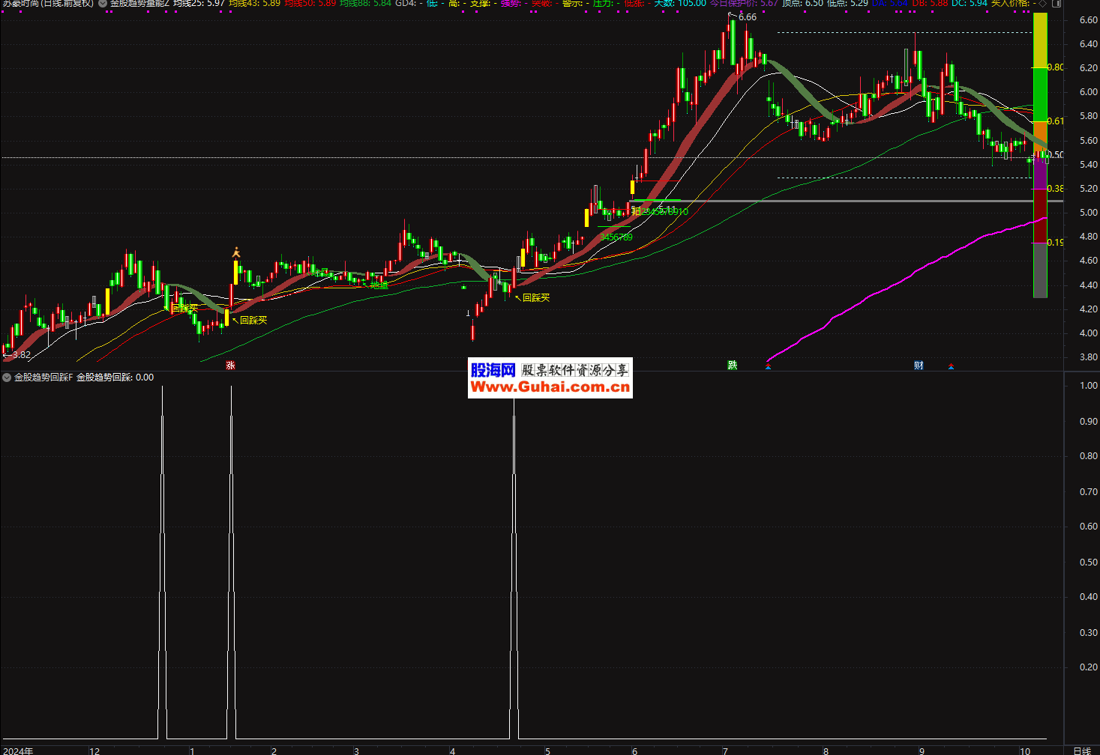
Task: Click the green 跌 event marker
Action: [x=733, y=365]
